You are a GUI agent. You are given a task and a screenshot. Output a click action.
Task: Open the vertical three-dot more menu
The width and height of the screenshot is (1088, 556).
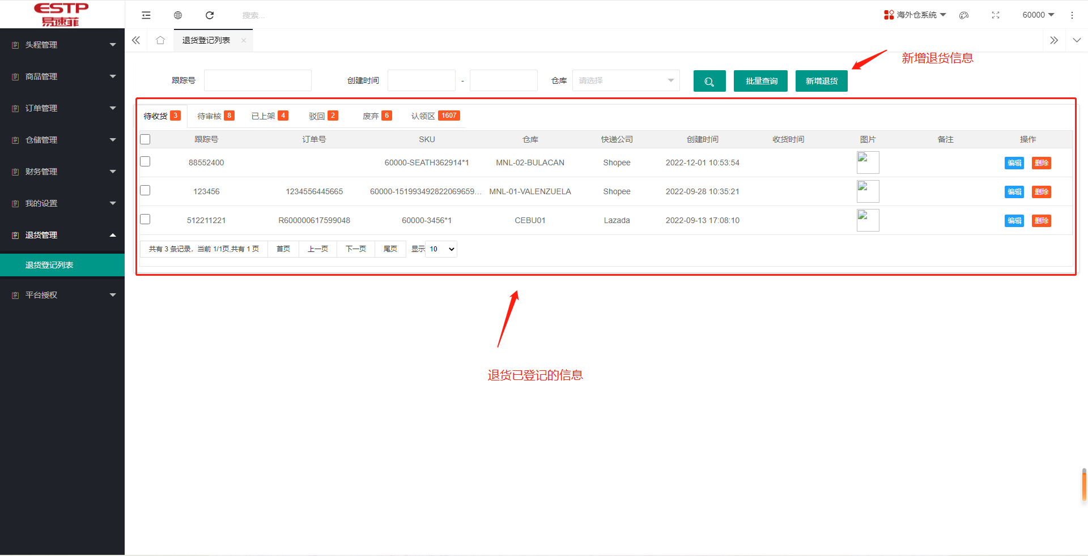click(1072, 15)
